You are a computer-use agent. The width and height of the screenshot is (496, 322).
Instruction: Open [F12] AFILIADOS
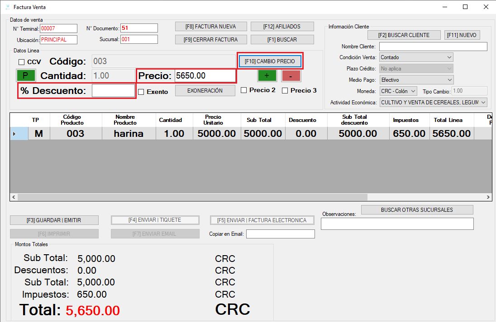click(282, 27)
